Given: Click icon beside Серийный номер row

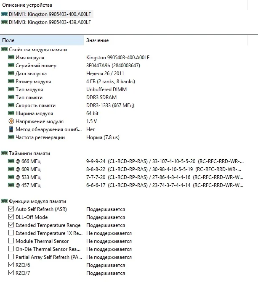Looking at the screenshot, I should [x=11, y=65].
